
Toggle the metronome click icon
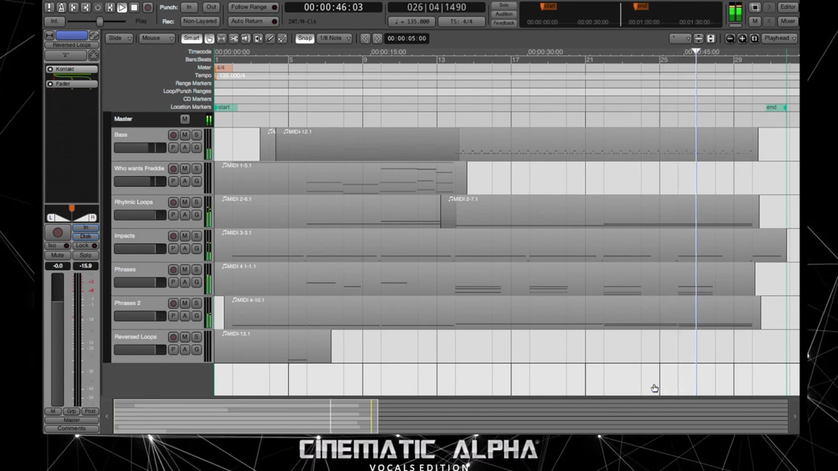pyautogui.click(x=61, y=7)
